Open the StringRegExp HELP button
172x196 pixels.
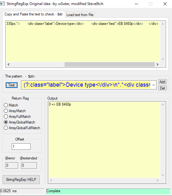21,180
